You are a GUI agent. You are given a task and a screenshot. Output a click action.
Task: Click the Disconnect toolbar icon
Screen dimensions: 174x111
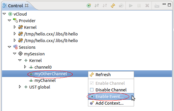pyautogui.click(x=105, y=5)
